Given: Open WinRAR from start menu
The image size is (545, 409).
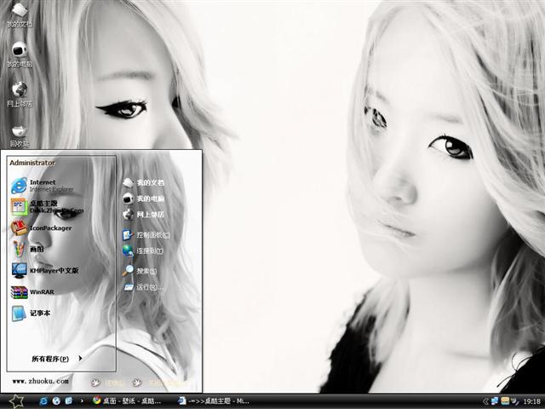Looking at the screenshot, I should 32,291.
